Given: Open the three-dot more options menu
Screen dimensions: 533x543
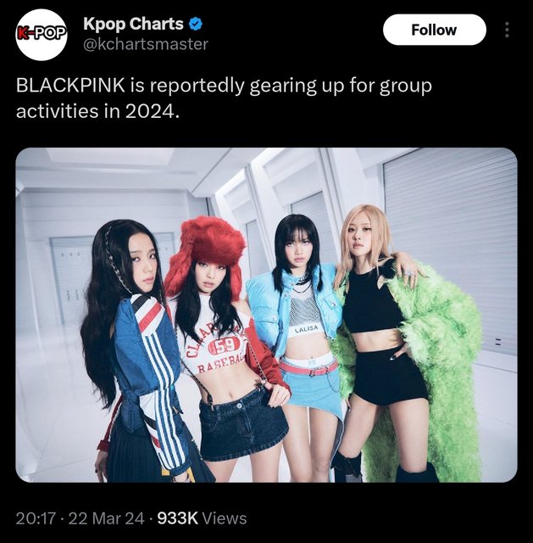Looking at the screenshot, I should (x=507, y=30).
